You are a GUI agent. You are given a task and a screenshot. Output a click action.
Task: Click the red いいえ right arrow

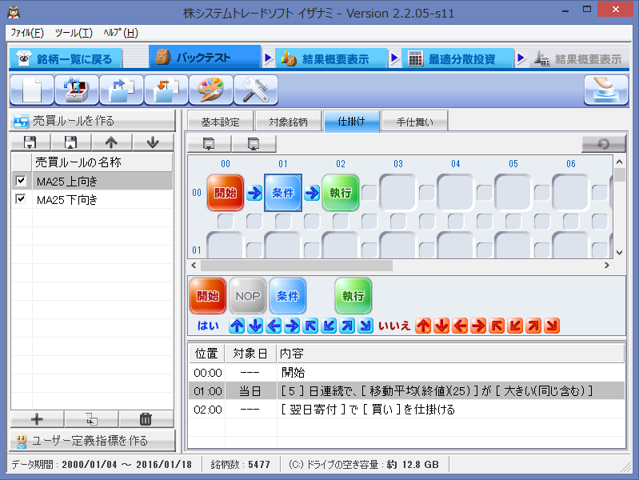(x=478, y=326)
